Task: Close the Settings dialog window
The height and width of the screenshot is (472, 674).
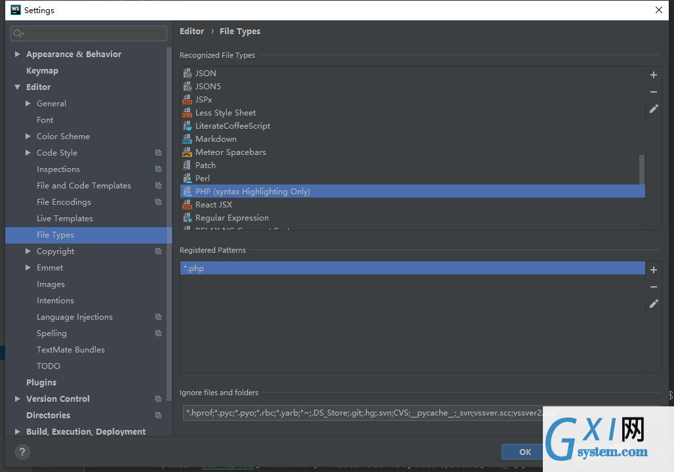Action: [x=658, y=10]
